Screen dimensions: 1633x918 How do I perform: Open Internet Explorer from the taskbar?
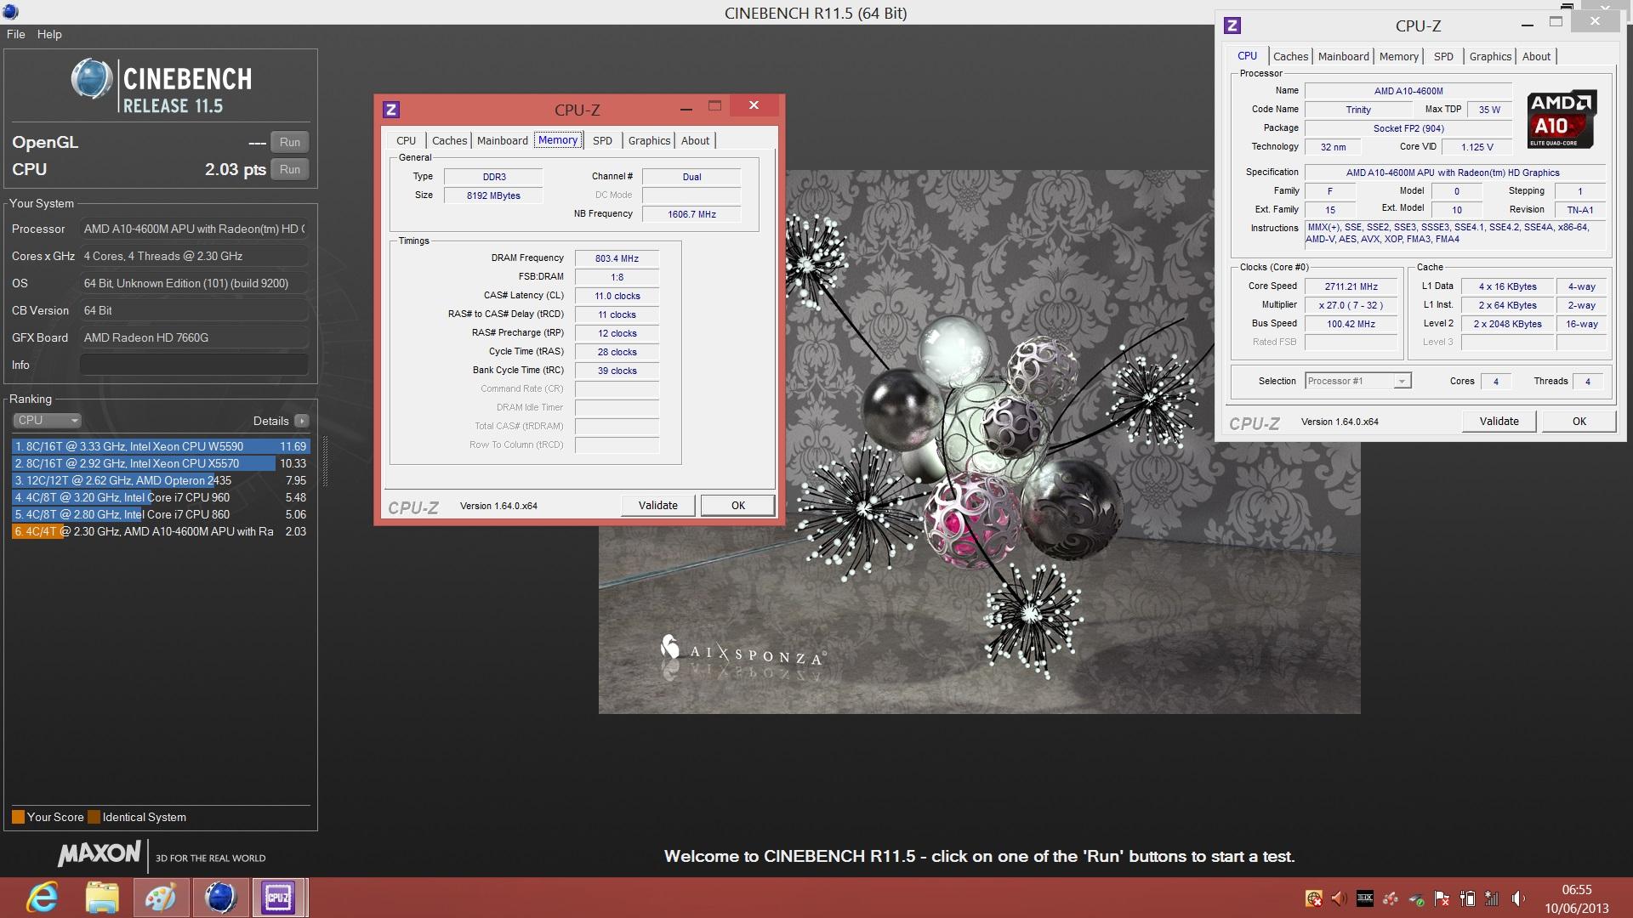point(42,898)
